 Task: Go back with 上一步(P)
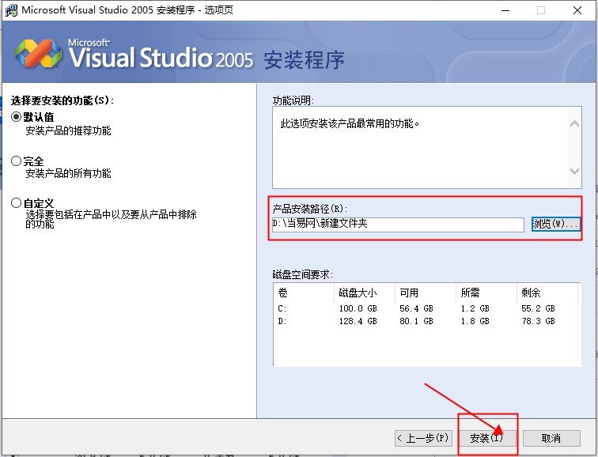[x=423, y=438]
